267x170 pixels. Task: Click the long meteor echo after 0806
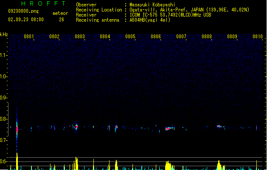(x=170, y=128)
